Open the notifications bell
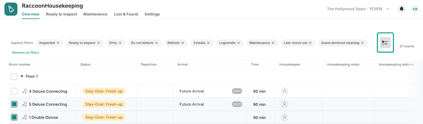Image resolution: width=423 pixels, height=124 pixels. (401, 9)
